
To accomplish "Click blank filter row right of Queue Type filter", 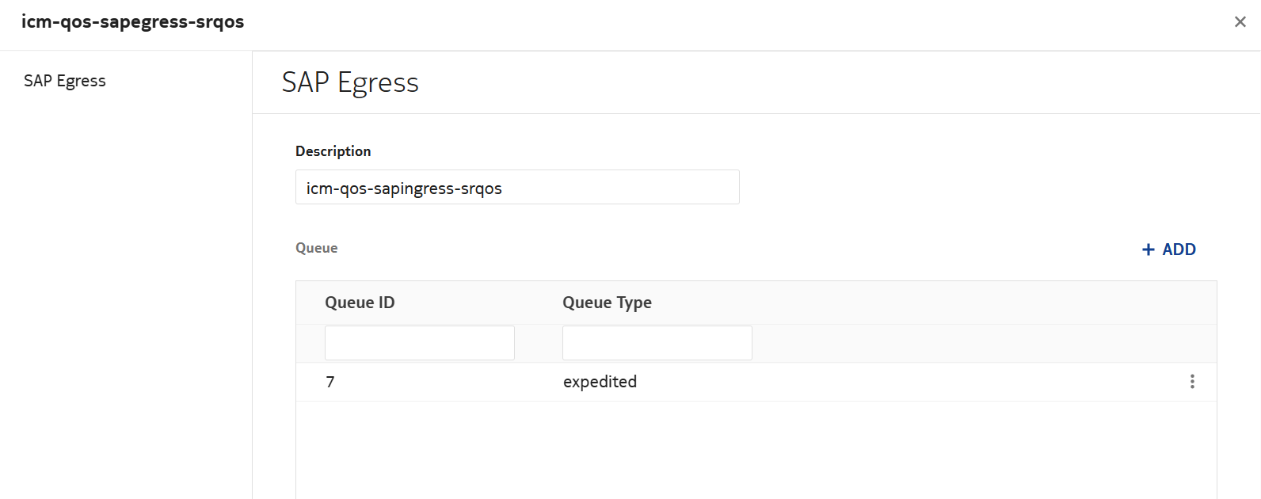I will click(x=982, y=343).
